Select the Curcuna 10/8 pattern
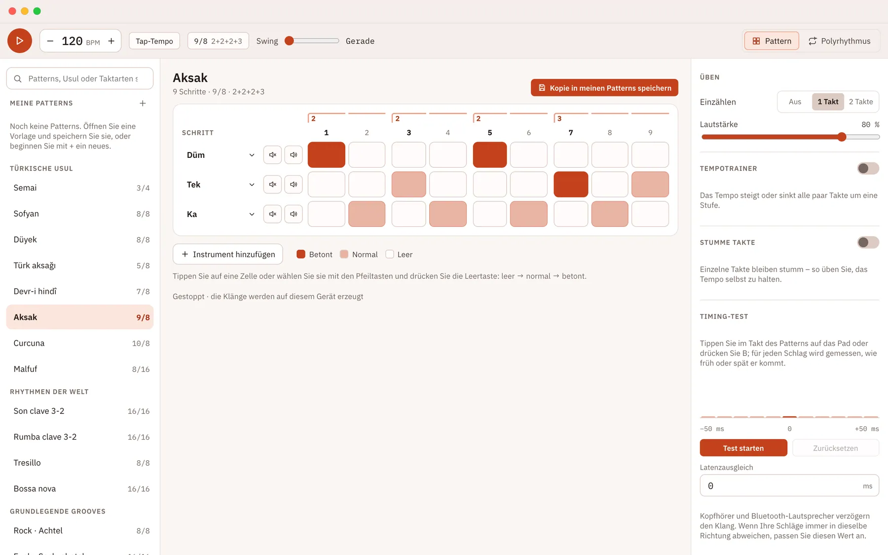 click(x=80, y=343)
